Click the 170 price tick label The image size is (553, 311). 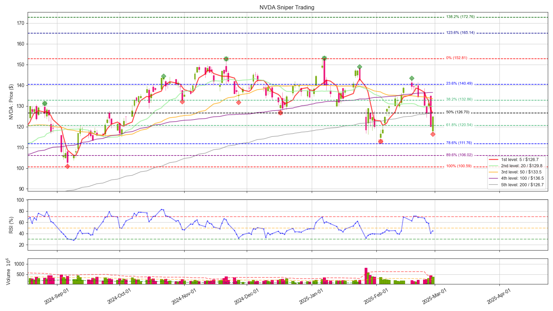(20, 23)
